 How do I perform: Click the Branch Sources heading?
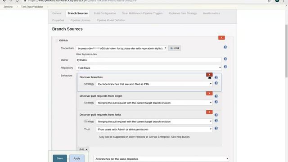tap(67, 29)
